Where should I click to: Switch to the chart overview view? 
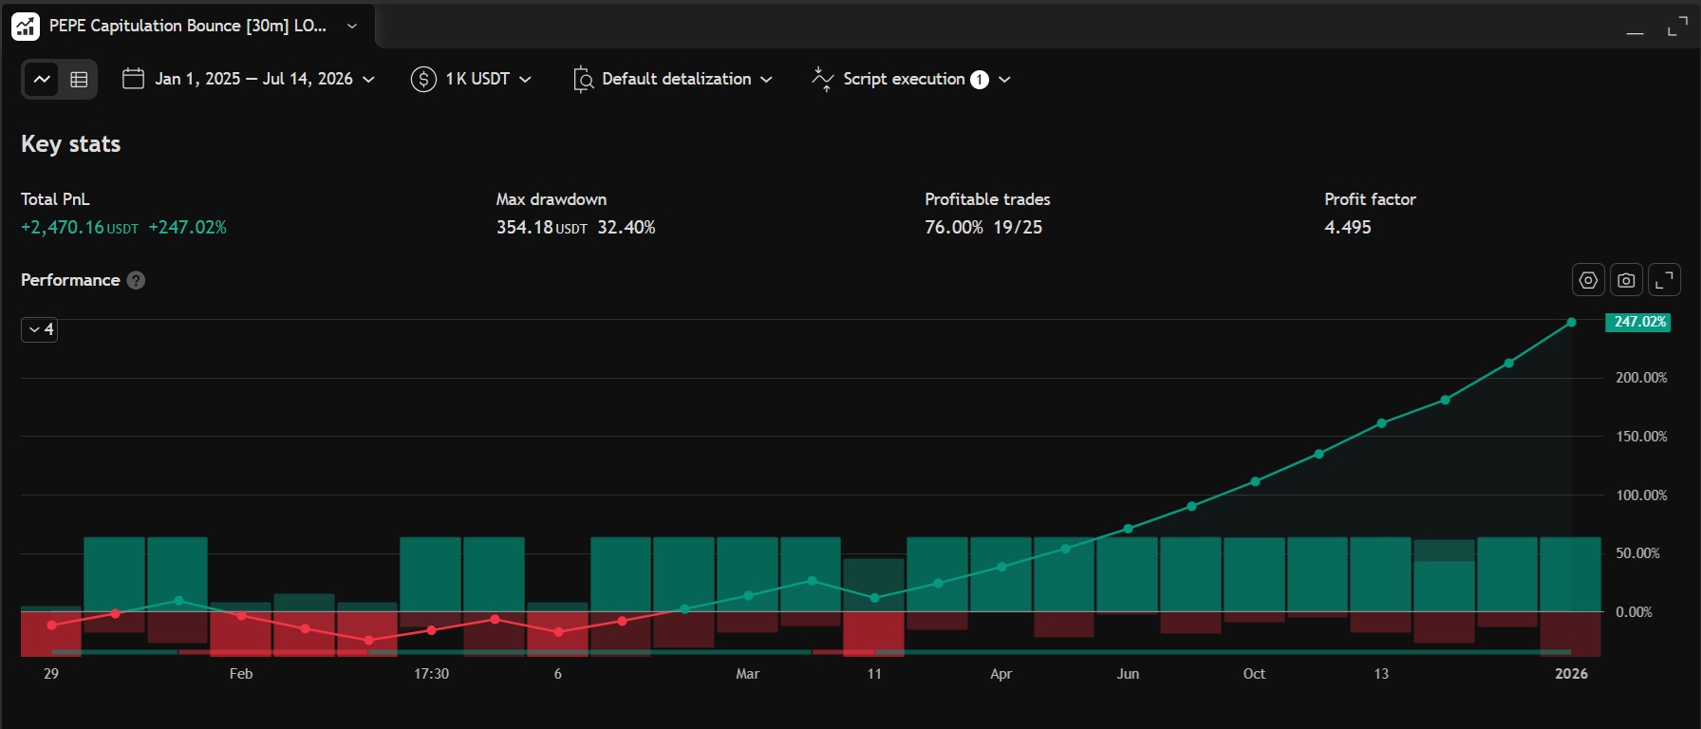click(x=42, y=80)
